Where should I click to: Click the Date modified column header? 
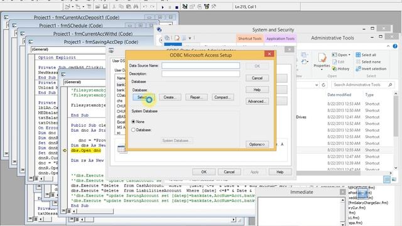(339, 95)
